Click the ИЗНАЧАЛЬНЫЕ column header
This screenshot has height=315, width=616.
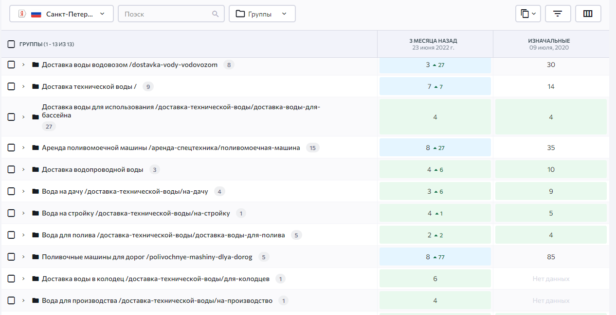(x=551, y=44)
